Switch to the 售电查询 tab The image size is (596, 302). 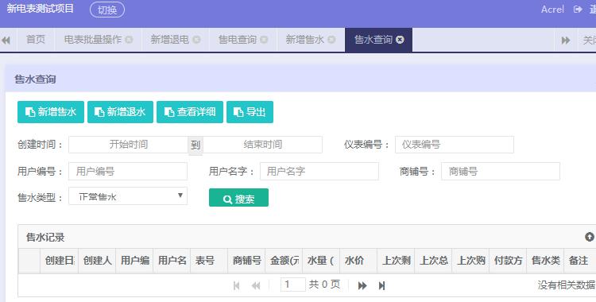pyautogui.click(x=238, y=40)
